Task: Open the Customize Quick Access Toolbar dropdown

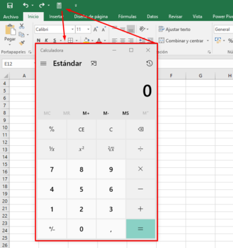Action: coord(76,6)
